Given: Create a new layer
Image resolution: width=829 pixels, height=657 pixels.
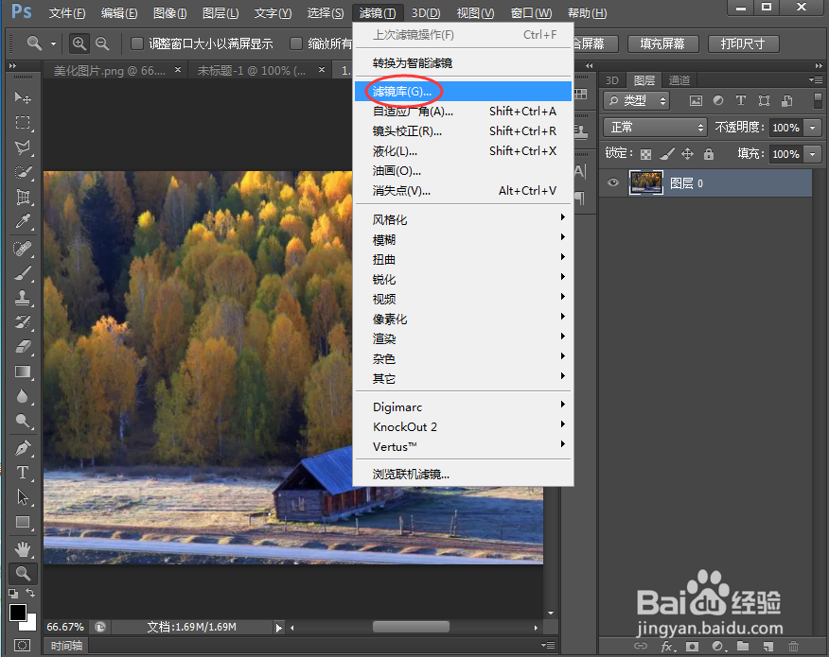Looking at the screenshot, I should pos(767,646).
